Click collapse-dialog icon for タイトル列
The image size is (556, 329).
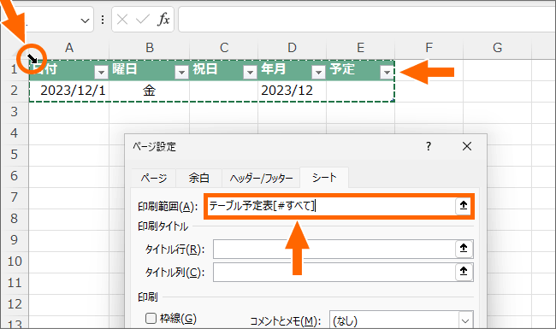(x=464, y=272)
